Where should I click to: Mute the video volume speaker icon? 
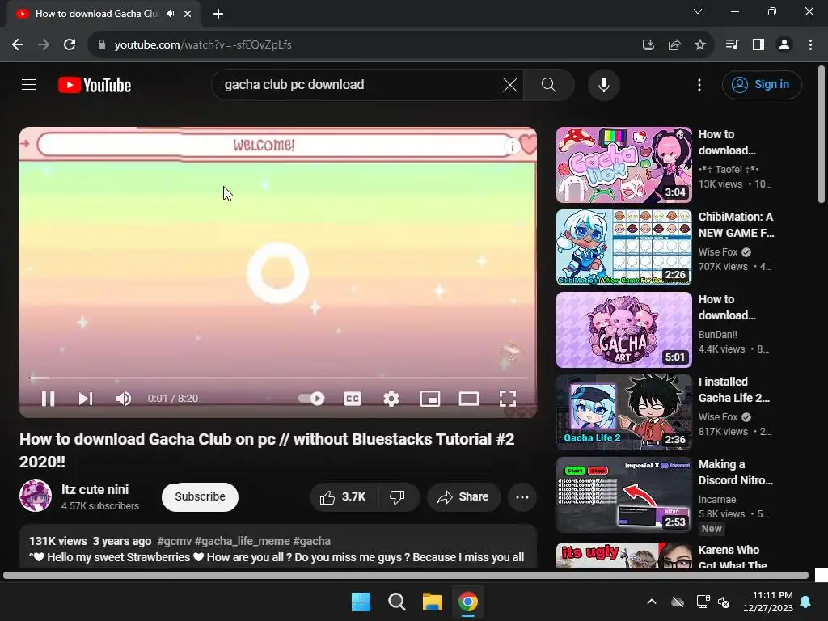click(123, 398)
